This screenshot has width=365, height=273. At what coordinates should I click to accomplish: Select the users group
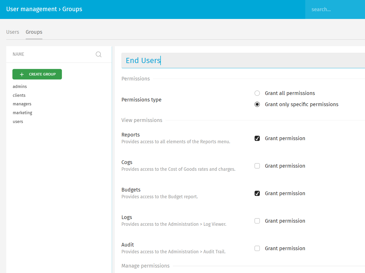tap(18, 121)
